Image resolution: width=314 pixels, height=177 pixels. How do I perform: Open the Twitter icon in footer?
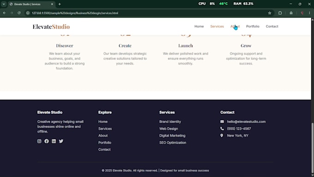point(61,141)
